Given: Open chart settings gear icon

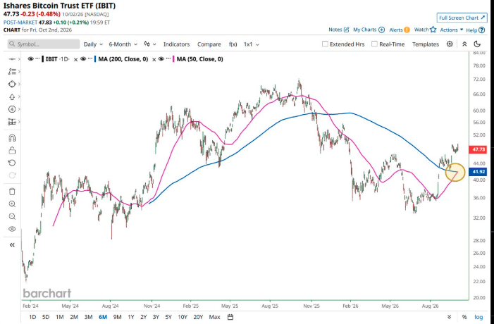Looking at the screenshot, I should (x=450, y=44).
